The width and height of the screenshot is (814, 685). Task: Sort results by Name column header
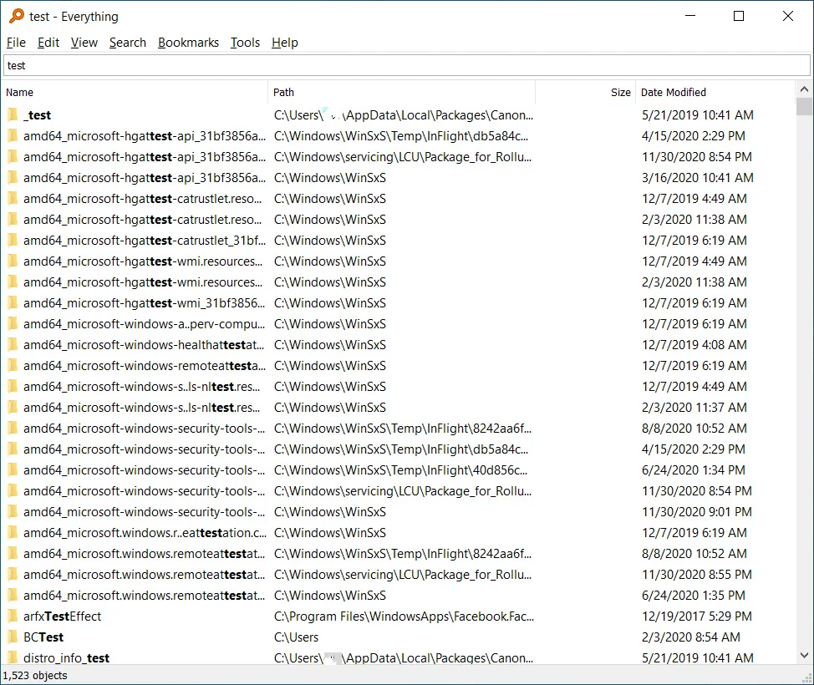click(135, 93)
